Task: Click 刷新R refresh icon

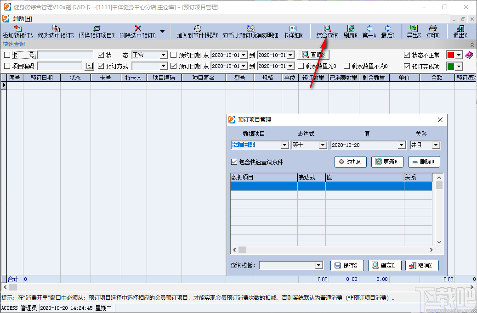Action: [351, 28]
